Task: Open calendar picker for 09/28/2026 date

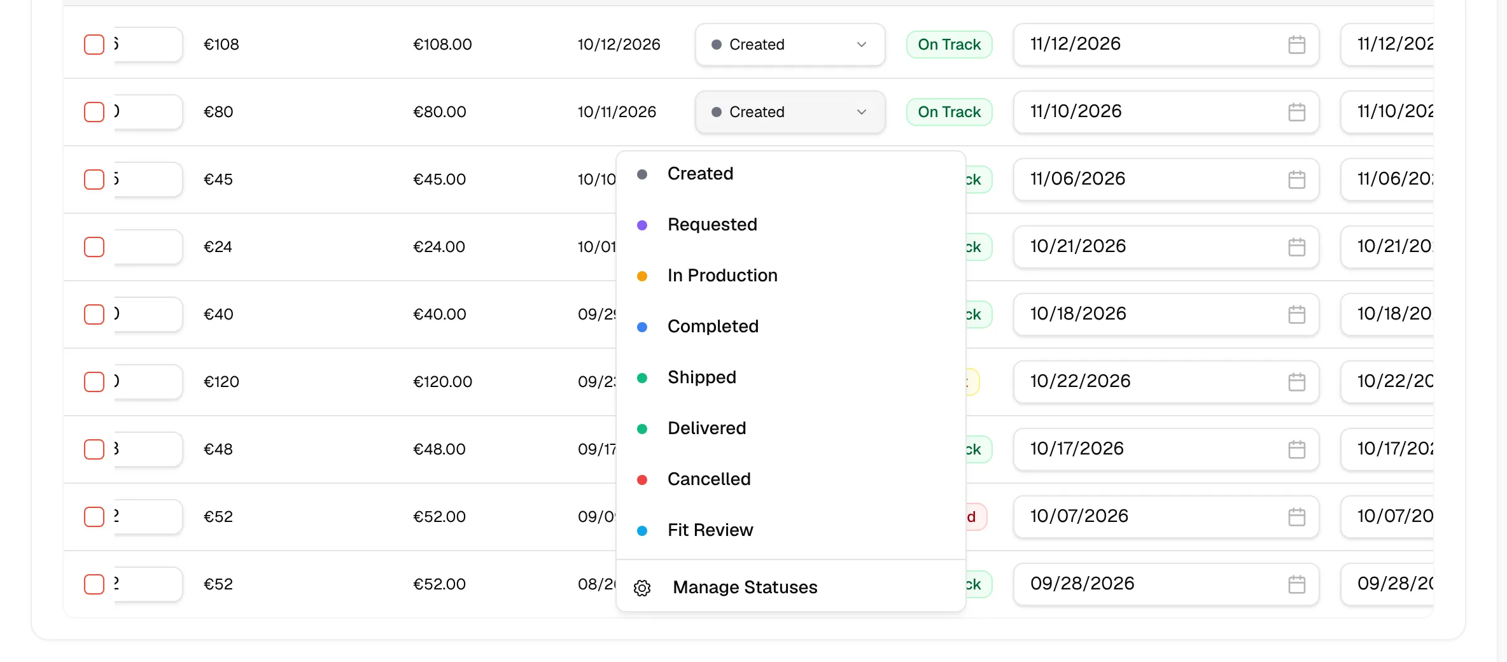Action: point(1296,584)
